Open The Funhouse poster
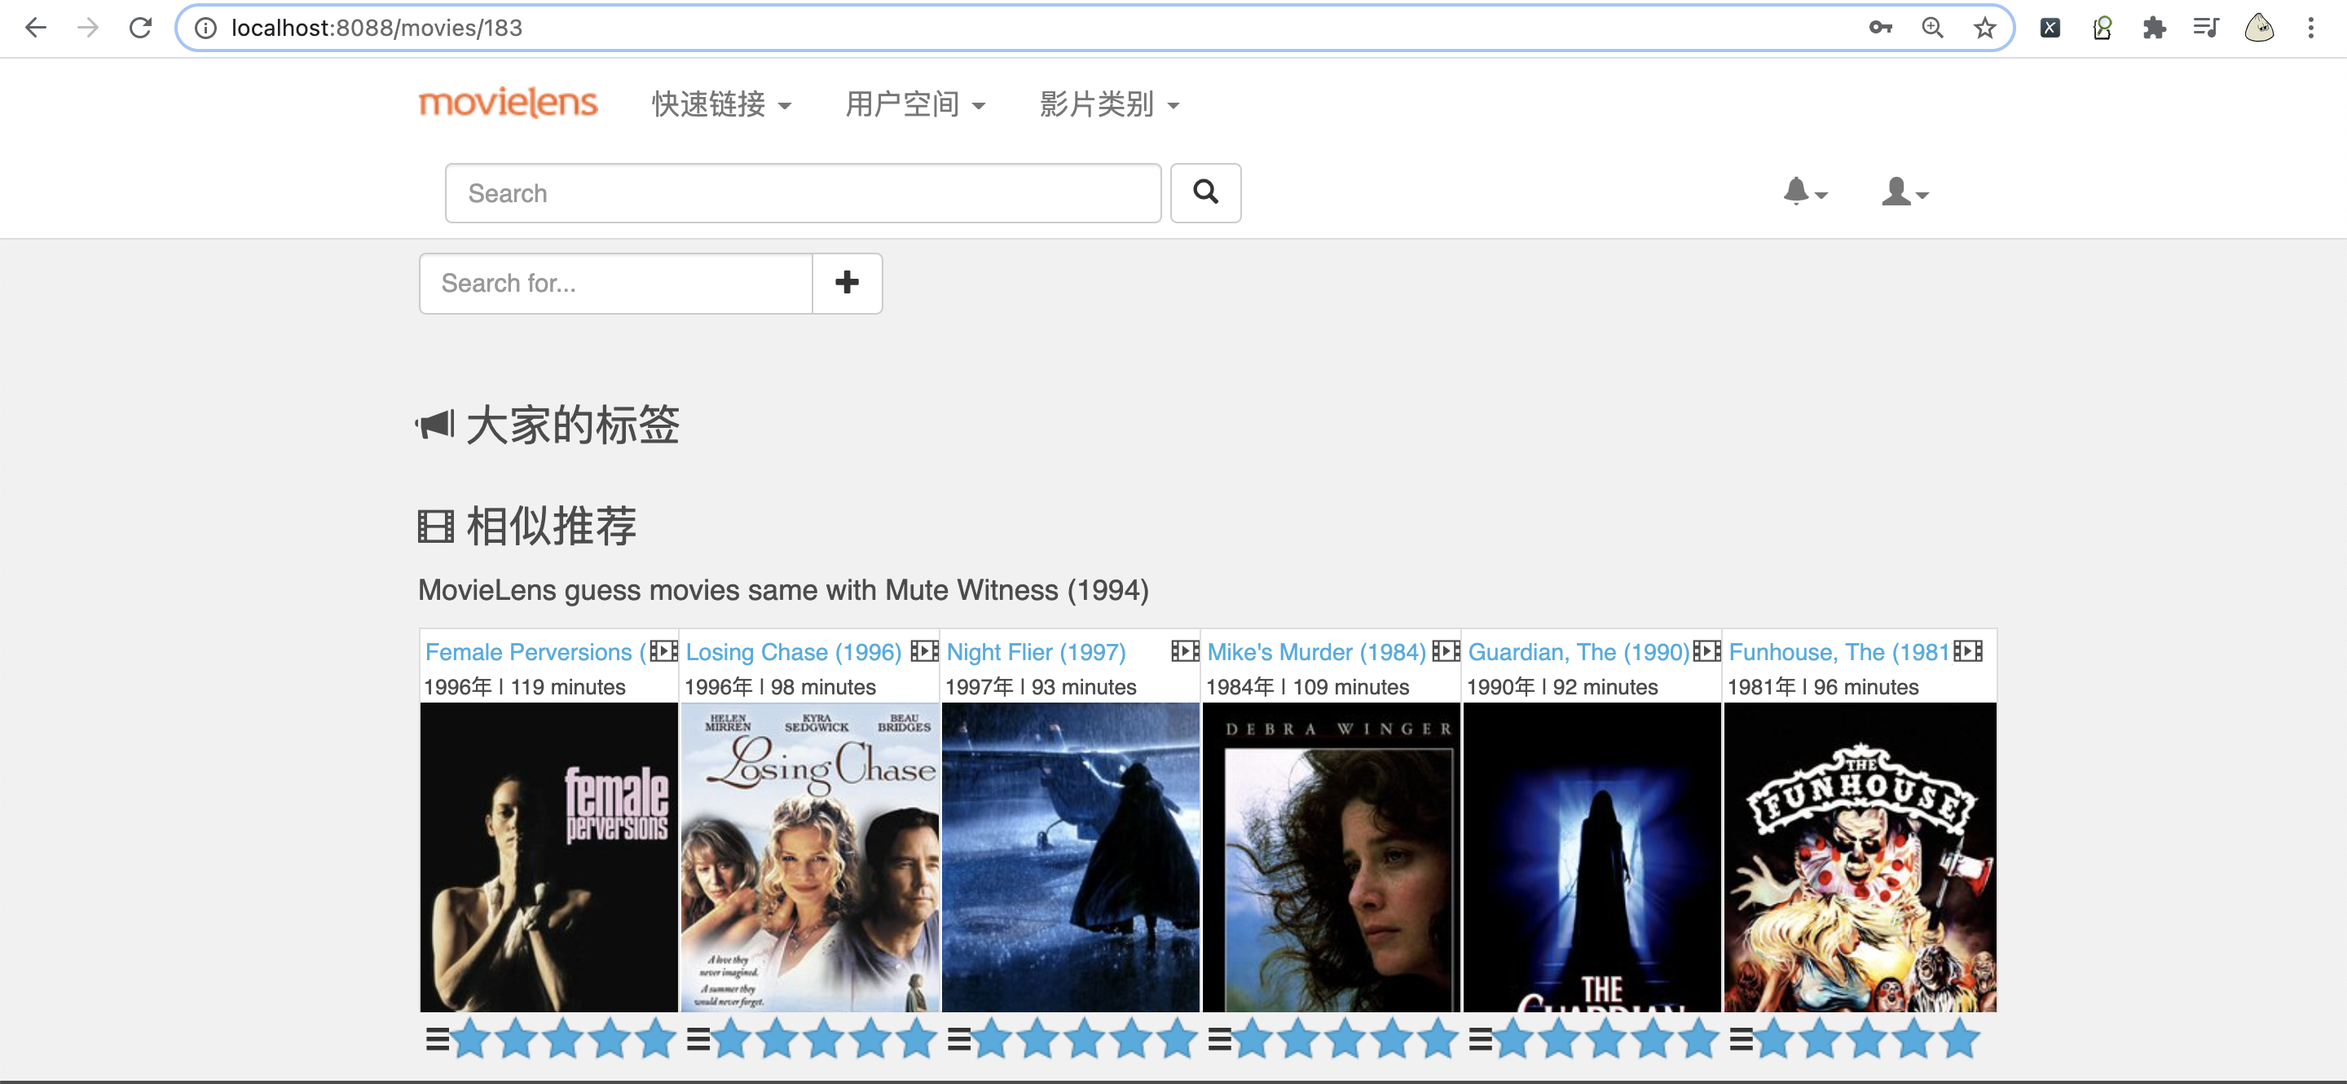Image resolution: width=2347 pixels, height=1084 pixels. (x=1860, y=857)
